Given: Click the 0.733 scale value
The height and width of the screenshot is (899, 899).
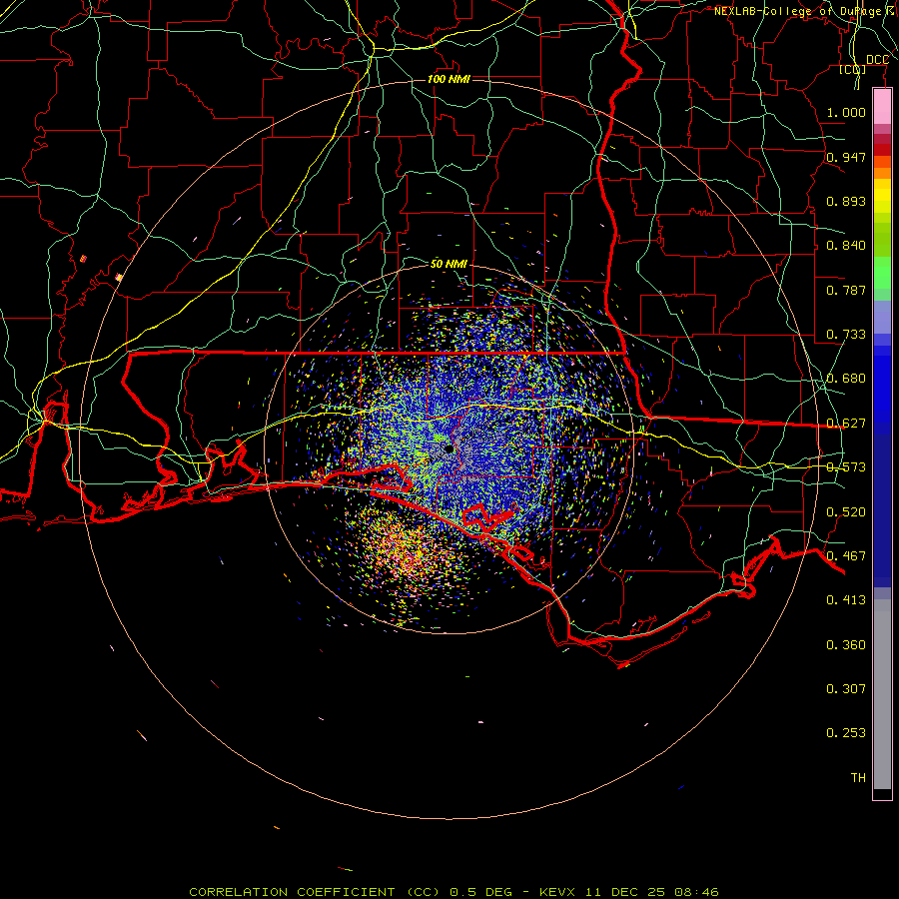Looking at the screenshot, I should 846,335.
